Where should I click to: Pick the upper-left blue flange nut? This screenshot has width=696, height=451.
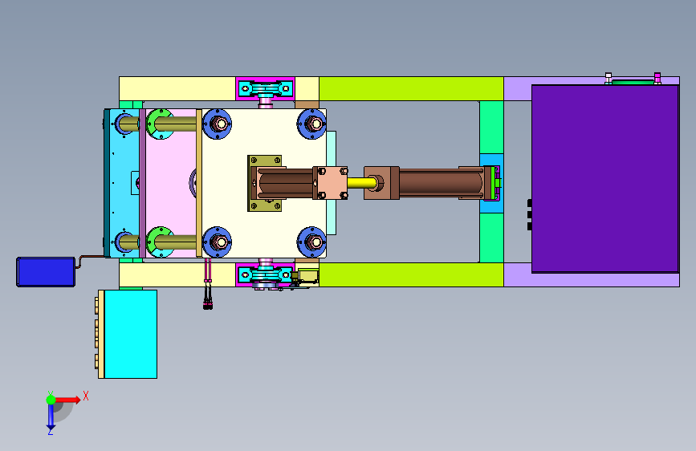217,124
